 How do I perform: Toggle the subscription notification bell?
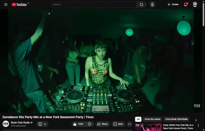coord(40,124)
